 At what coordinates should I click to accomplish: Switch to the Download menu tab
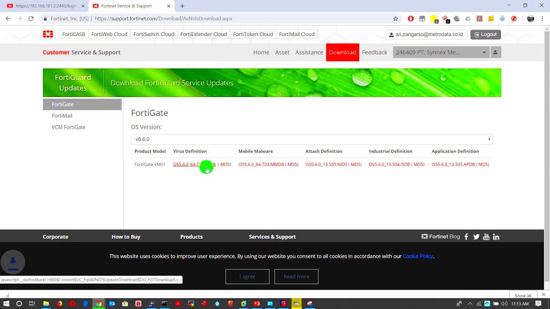[342, 52]
